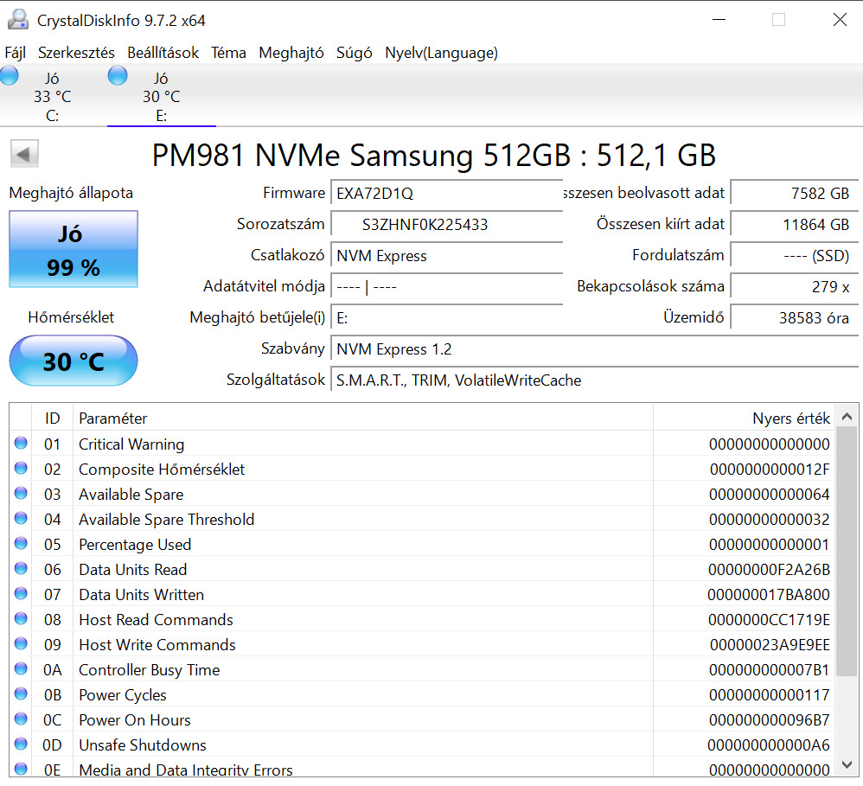
Task: Switch to the Jó 33 °C C: drive
Action: [x=52, y=96]
